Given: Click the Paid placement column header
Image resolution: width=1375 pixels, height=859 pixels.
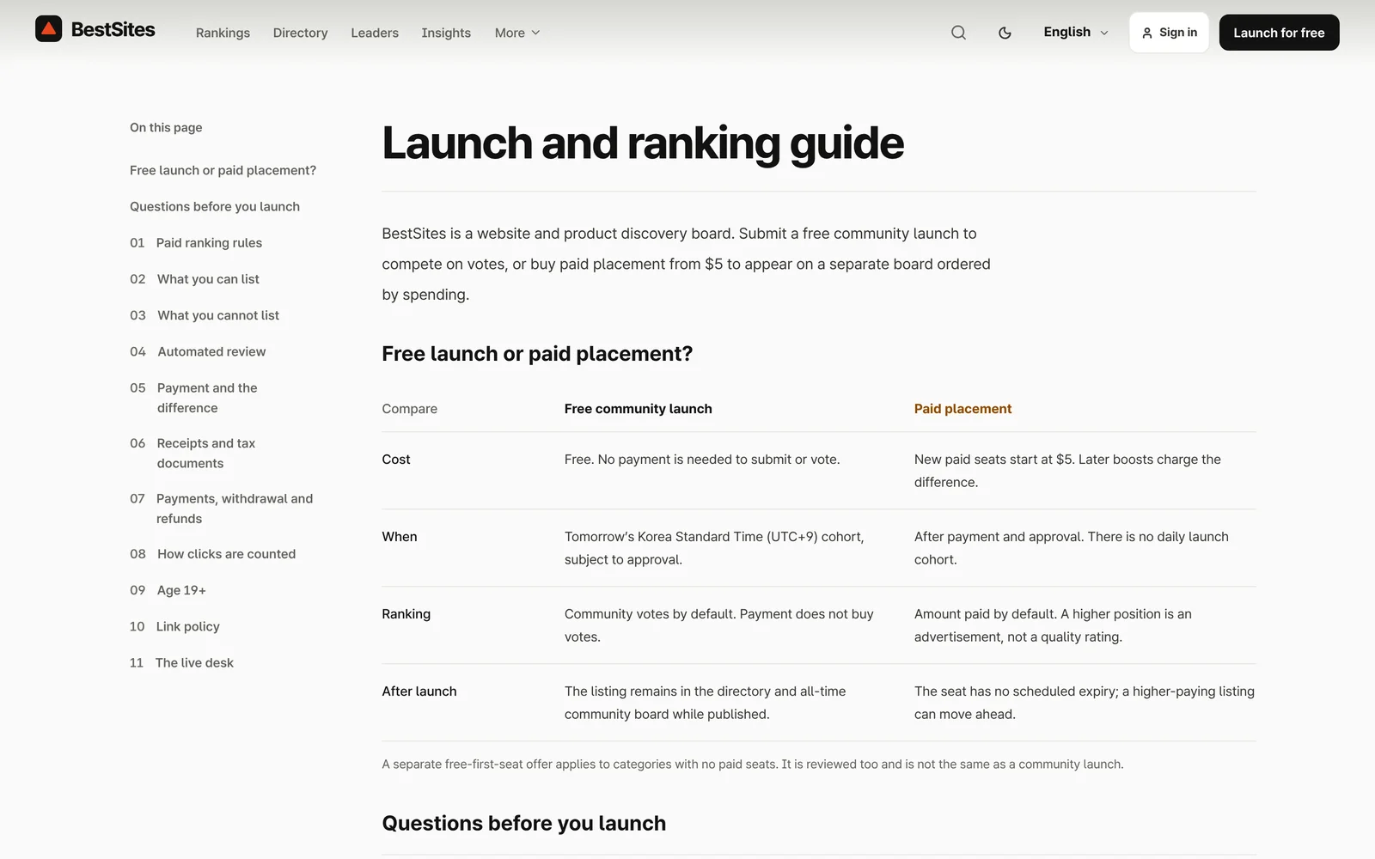Looking at the screenshot, I should (x=962, y=409).
